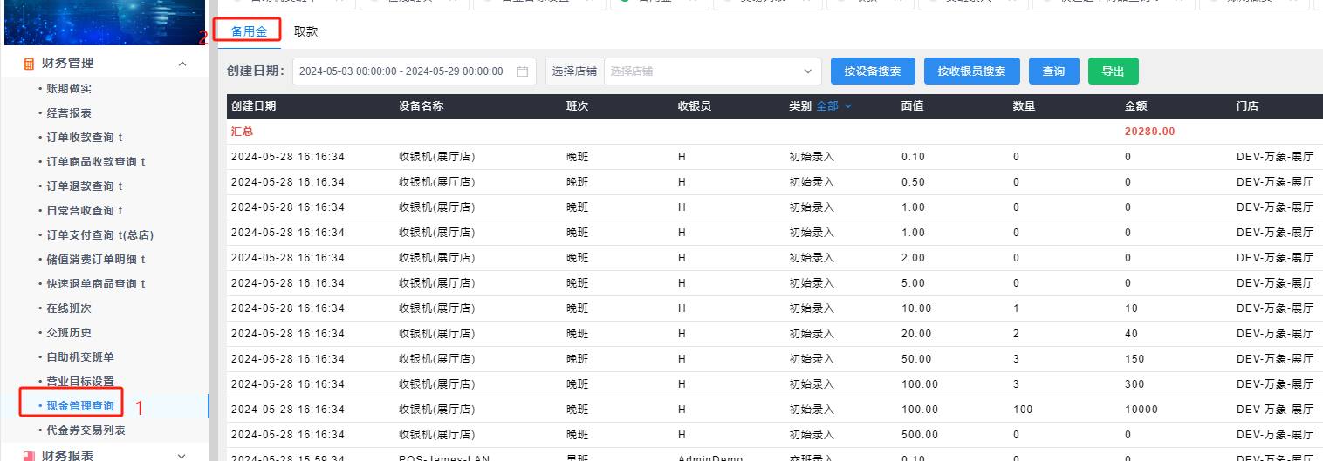
Task: Click the 按设备搜索 button
Action: pyautogui.click(x=873, y=71)
